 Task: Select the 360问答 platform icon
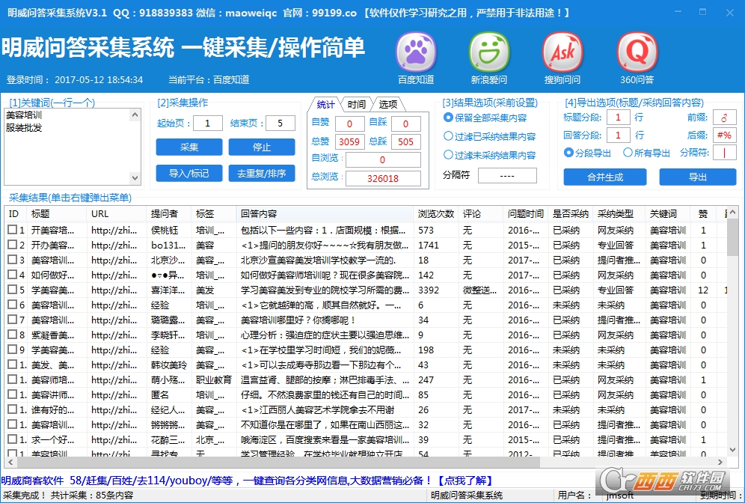pyautogui.click(x=637, y=52)
